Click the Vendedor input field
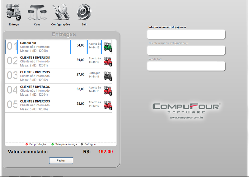The height and width of the screenshot is (177, 249). pyautogui.click(x=186, y=66)
